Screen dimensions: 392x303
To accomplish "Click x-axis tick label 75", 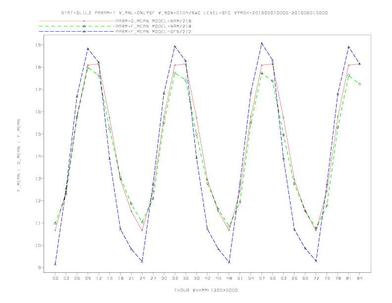I will 327,278.
